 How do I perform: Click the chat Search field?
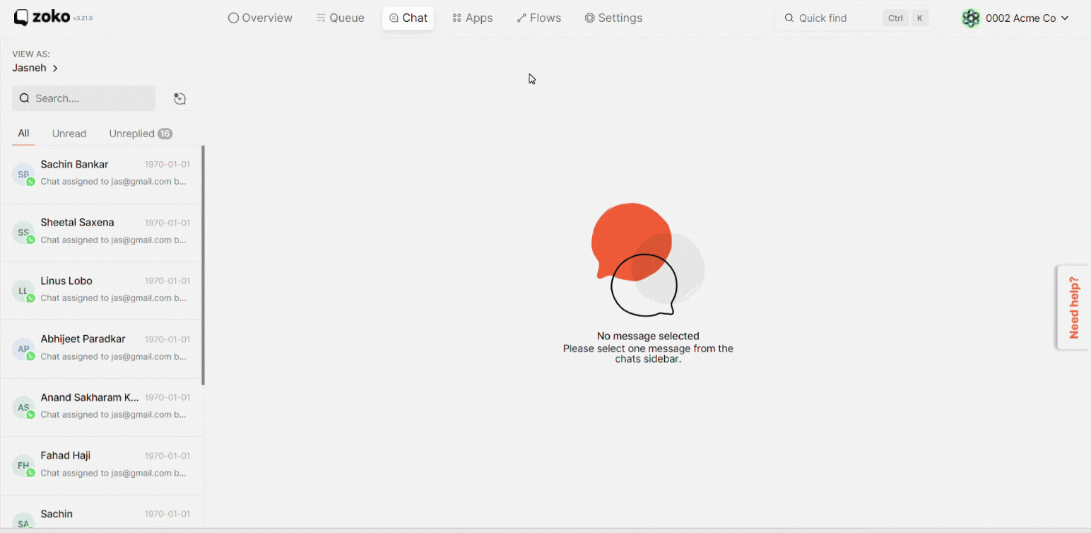tap(83, 98)
